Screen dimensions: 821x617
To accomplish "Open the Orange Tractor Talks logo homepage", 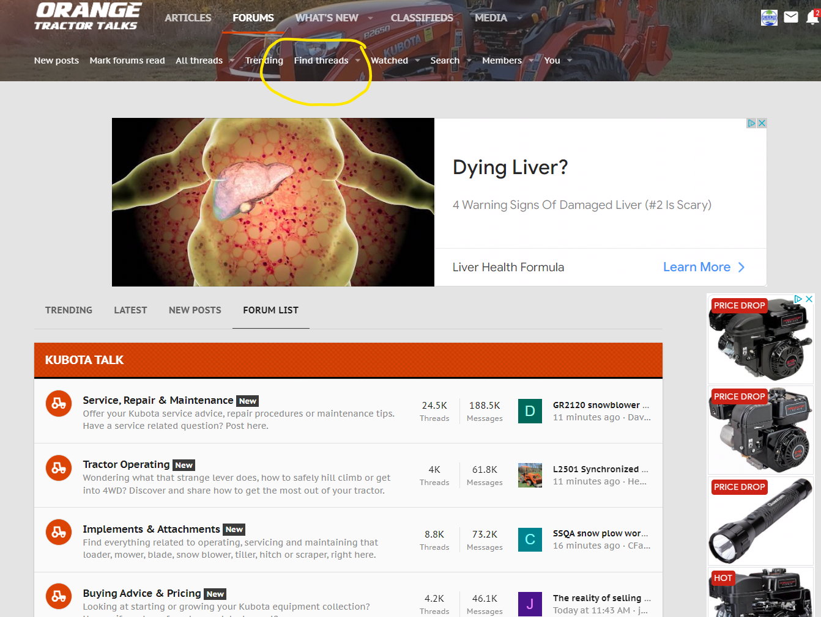I will click(87, 16).
